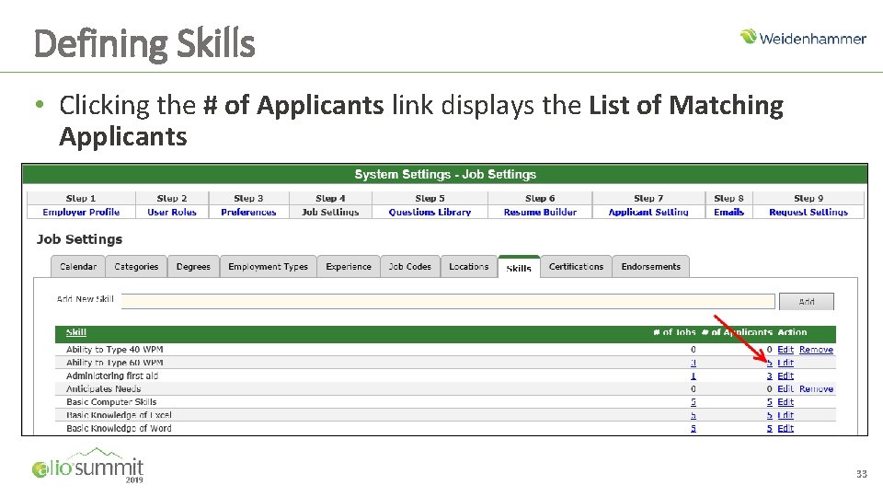Image resolution: width=883 pixels, height=497 pixels.
Task: Open the Employment Types tab
Action: pyautogui.click(x=268, y=267)
